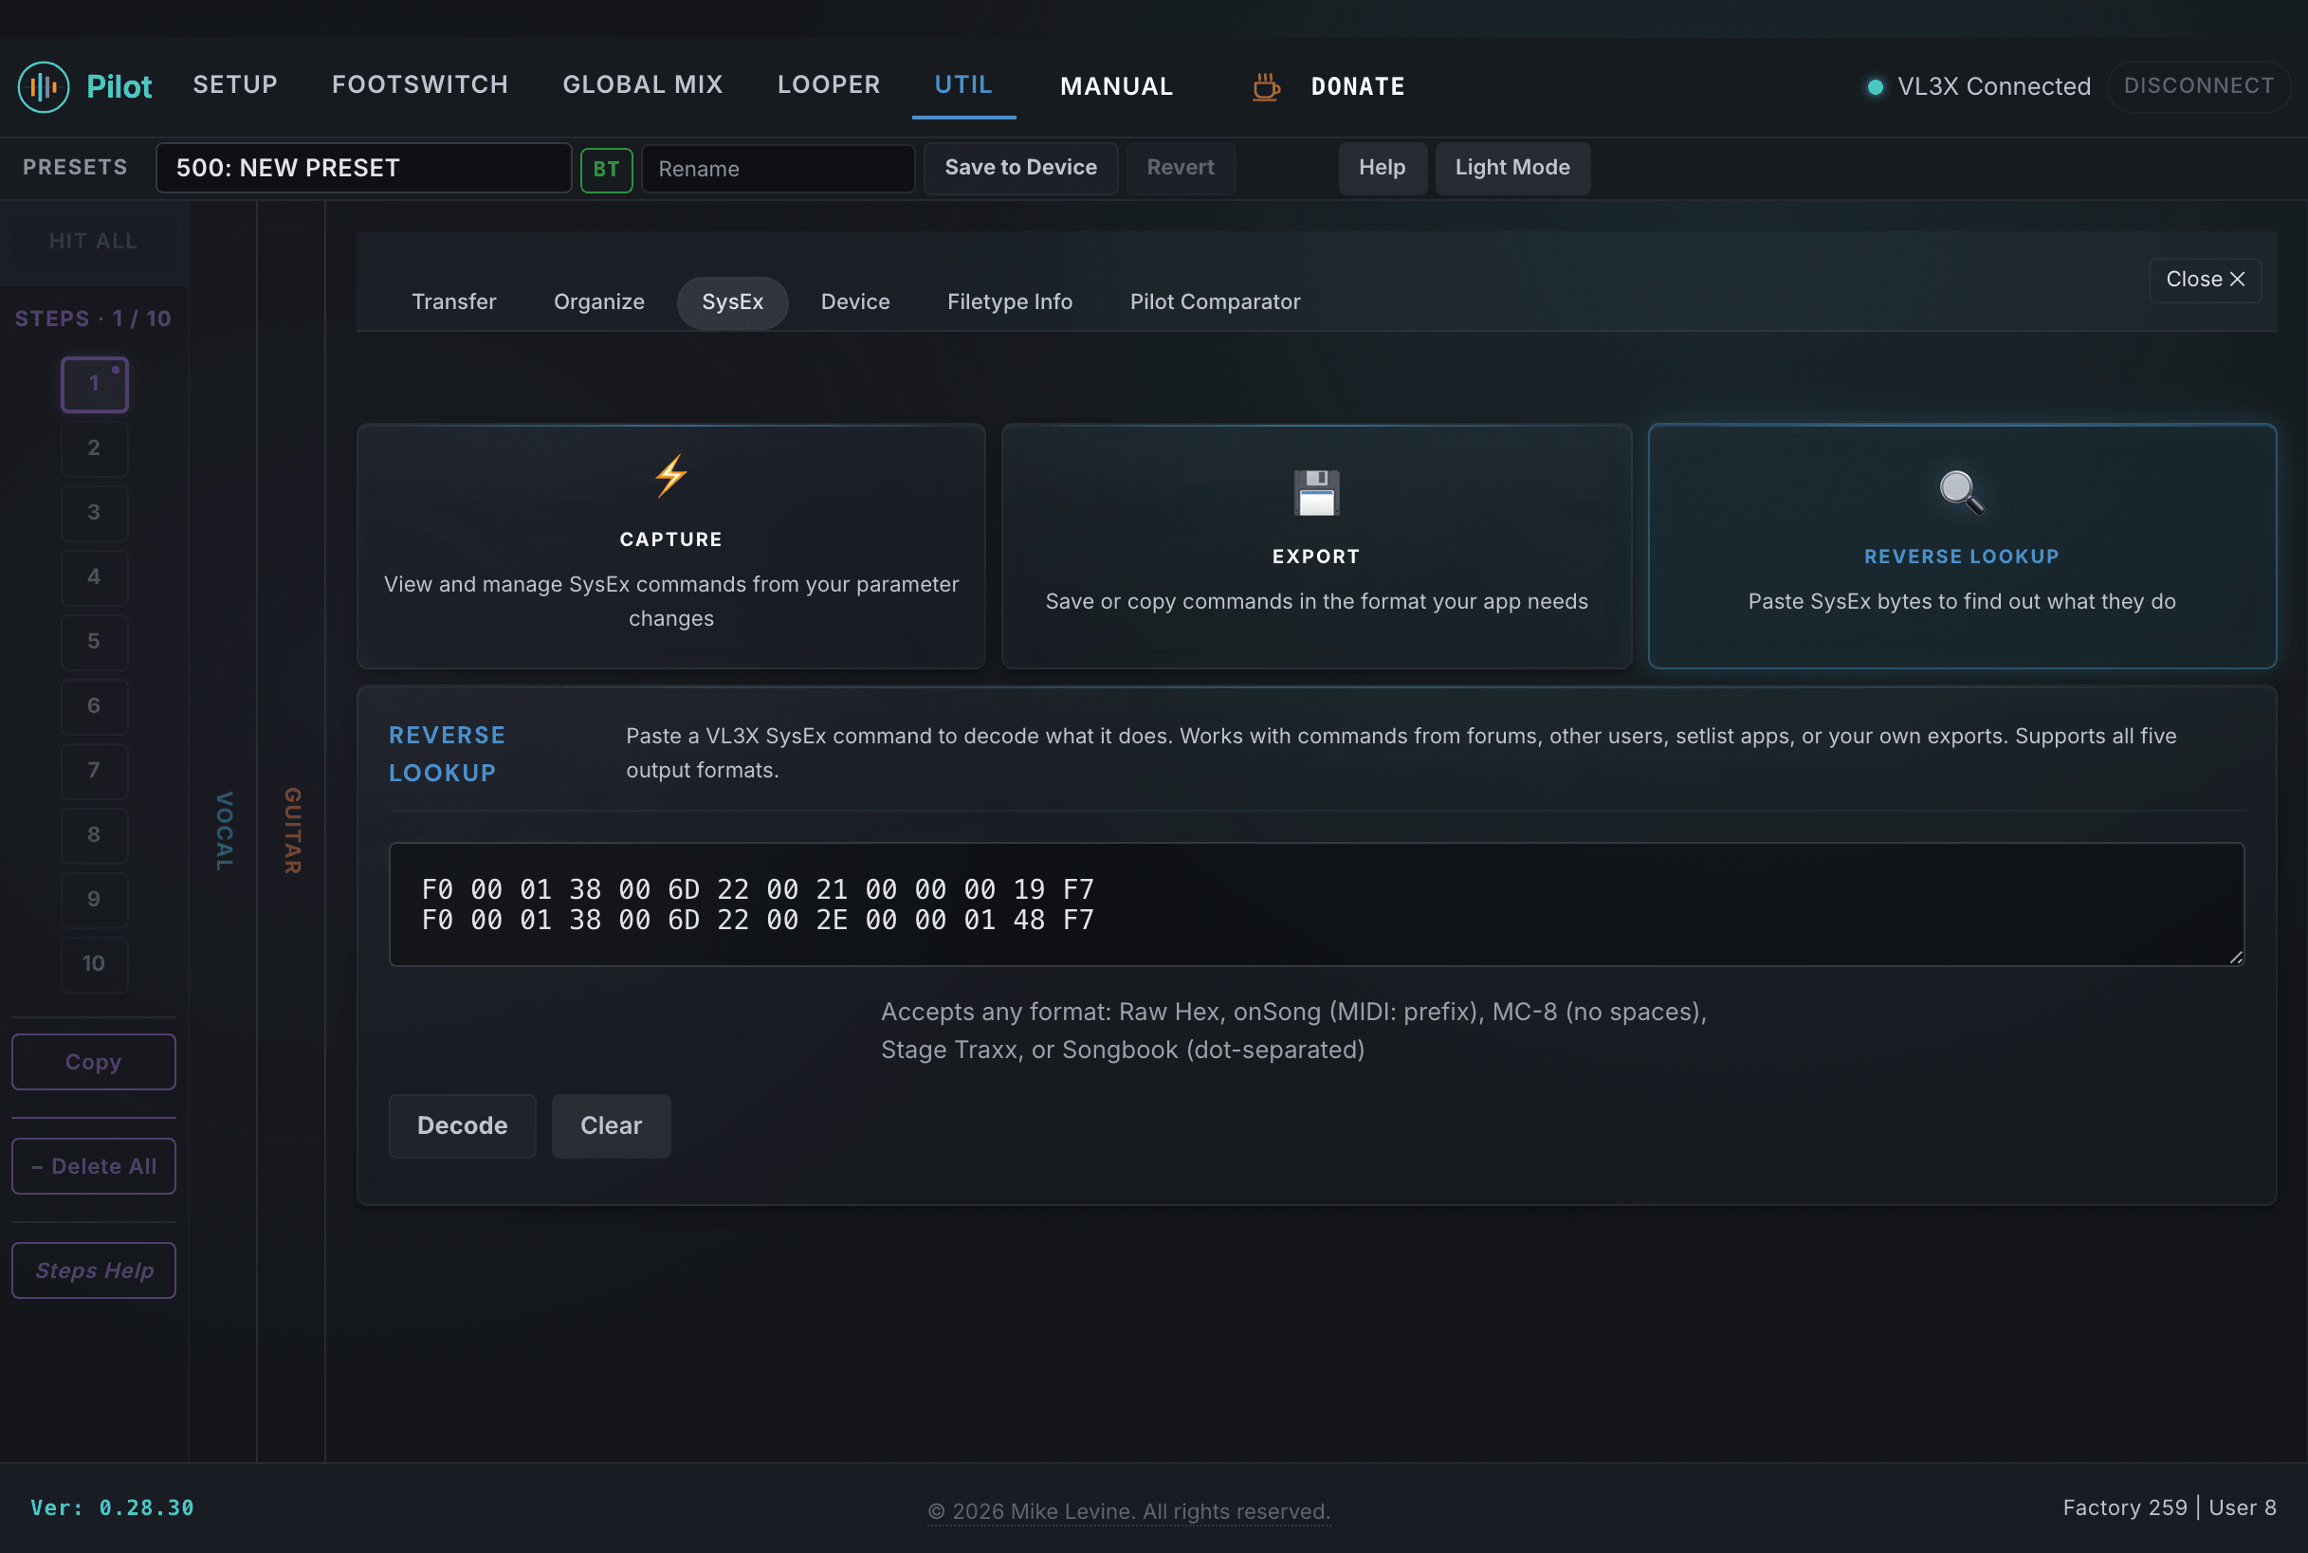Copy the current step

(94, 1062)
